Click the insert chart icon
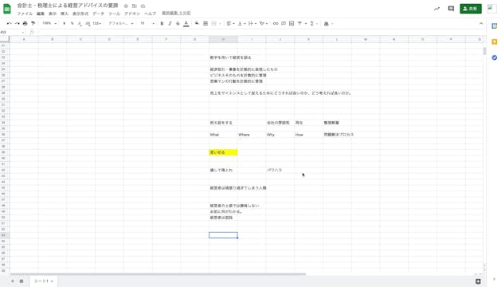The image size is (501, 287). point(292,23)
